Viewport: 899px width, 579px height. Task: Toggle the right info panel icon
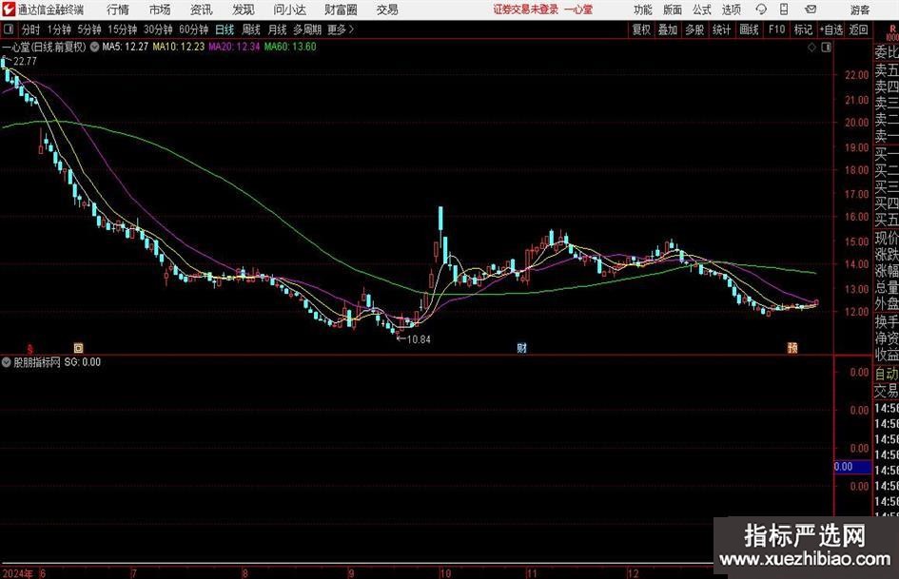tap(826, 48)
